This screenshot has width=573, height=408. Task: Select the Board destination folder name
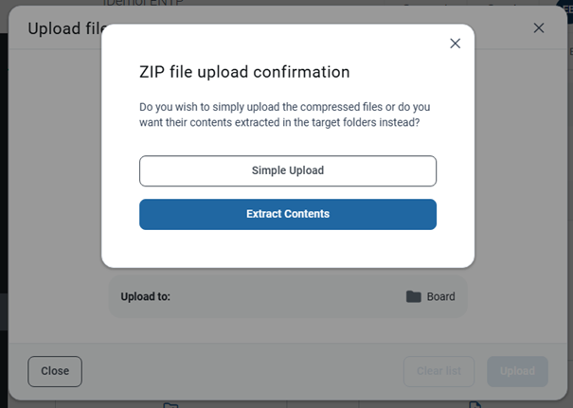[x=440, y=296]
